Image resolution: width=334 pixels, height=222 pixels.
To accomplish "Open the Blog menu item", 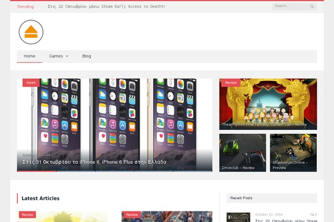I will pyautogui.click(x=86, y=56).
